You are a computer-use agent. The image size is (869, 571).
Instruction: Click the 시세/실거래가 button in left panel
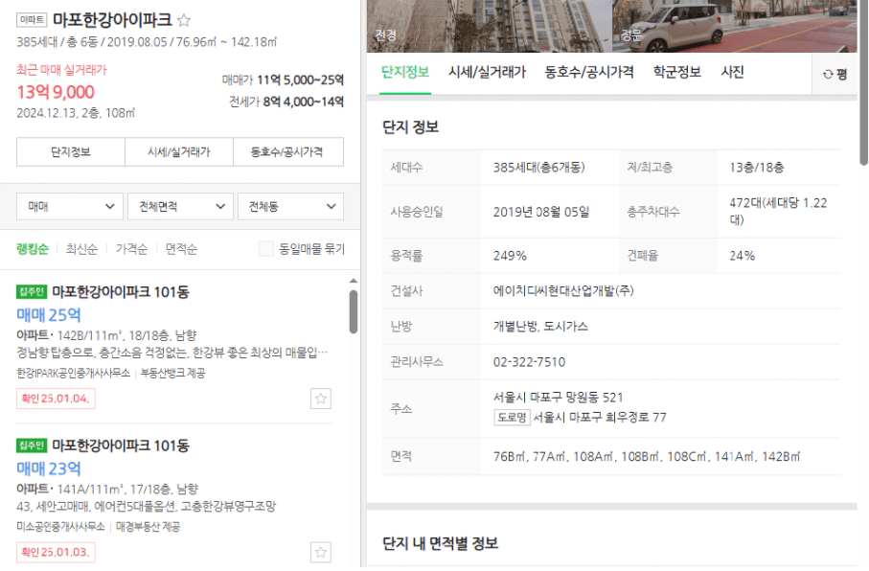pyautogui.click(x=179, y=152)
